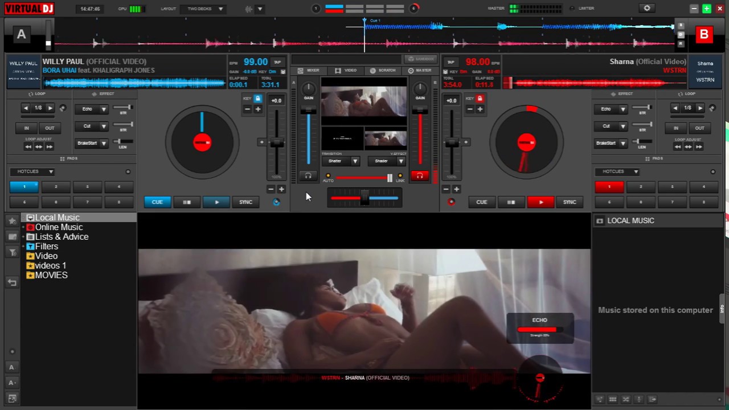Toggle deck A key lock icon
Screen dimensions: 729x410
[x=258, y=99]
